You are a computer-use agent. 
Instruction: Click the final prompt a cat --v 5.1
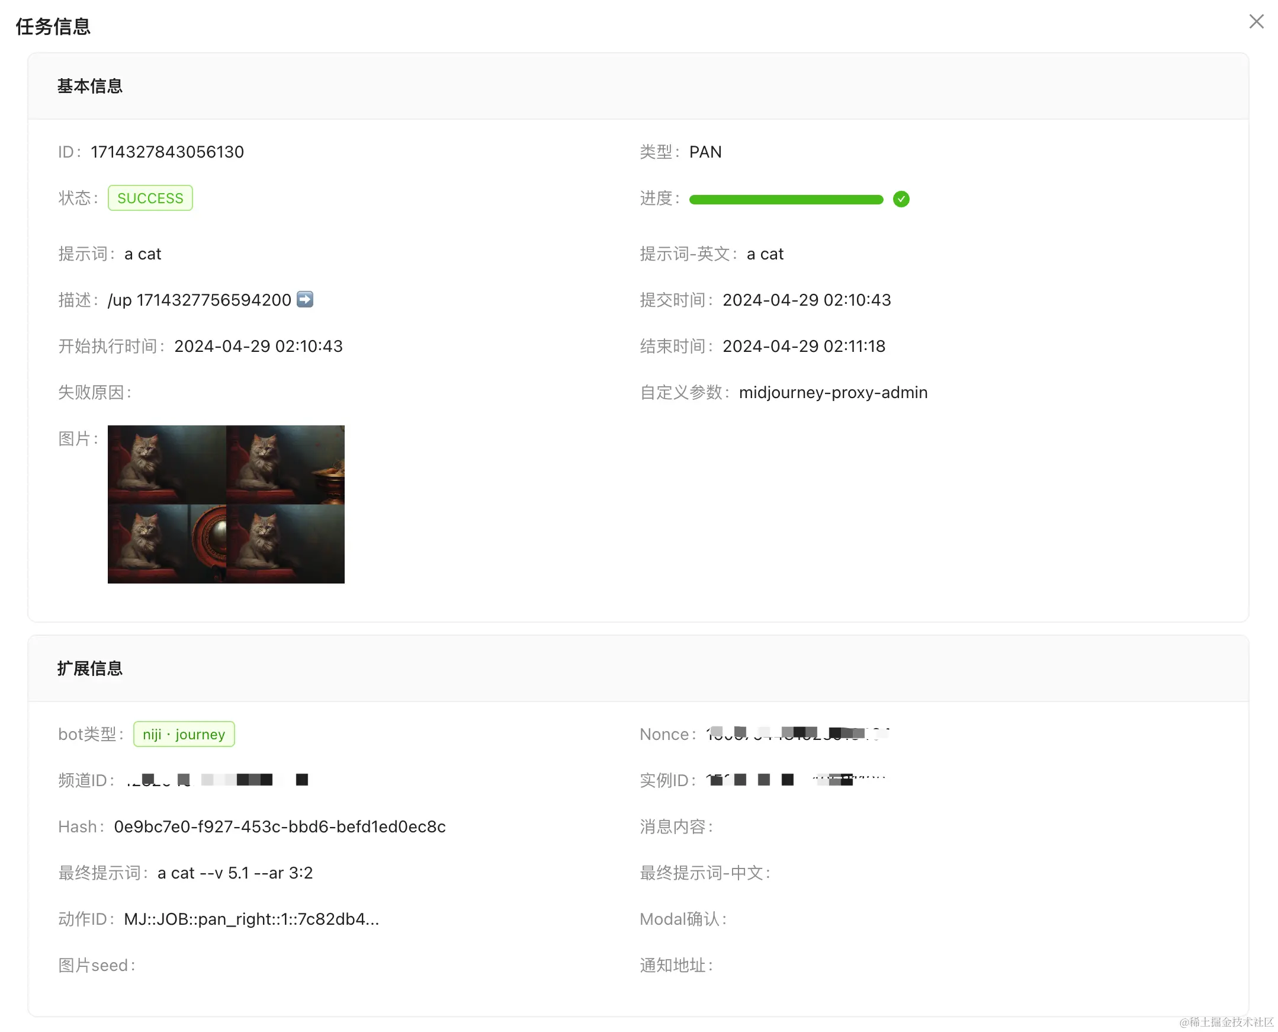click(235, 873)
